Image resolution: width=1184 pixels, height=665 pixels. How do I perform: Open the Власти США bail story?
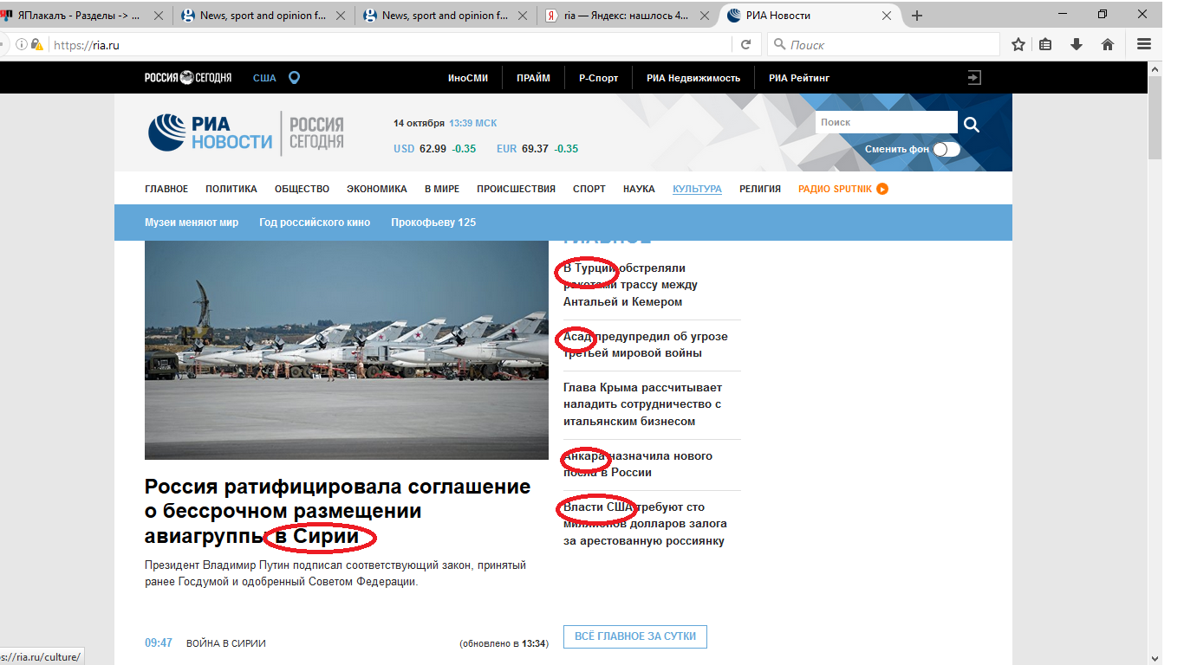[x=645, y=524]
